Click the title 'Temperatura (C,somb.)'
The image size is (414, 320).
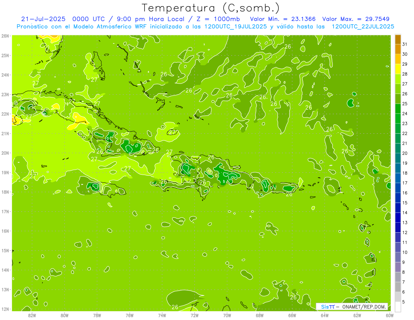coord(211,8)
